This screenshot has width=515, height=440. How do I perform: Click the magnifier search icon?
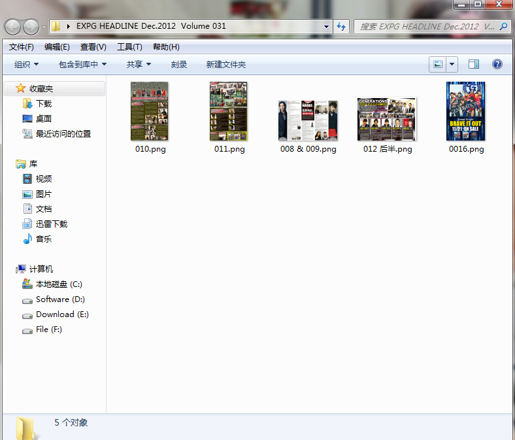pyautogui.click(x=503, y=26)
